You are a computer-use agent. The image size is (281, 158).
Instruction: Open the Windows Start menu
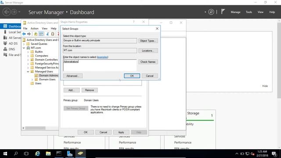pos(5,154)
